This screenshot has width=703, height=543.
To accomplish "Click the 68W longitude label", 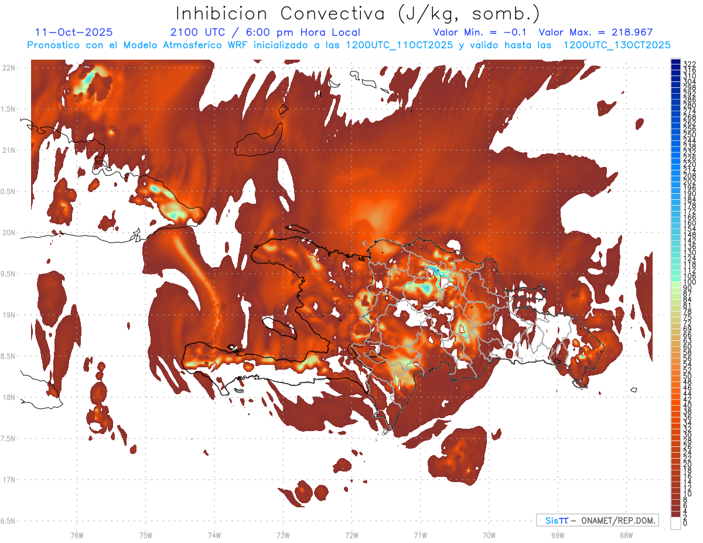I will coord(626,535).
